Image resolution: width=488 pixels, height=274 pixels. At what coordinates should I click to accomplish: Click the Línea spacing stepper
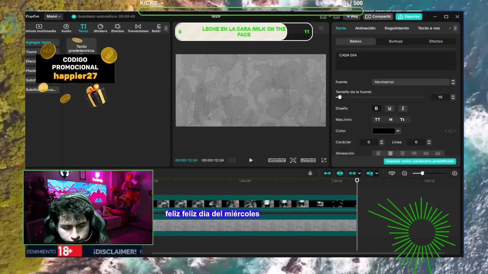click(x=429, y=142)
